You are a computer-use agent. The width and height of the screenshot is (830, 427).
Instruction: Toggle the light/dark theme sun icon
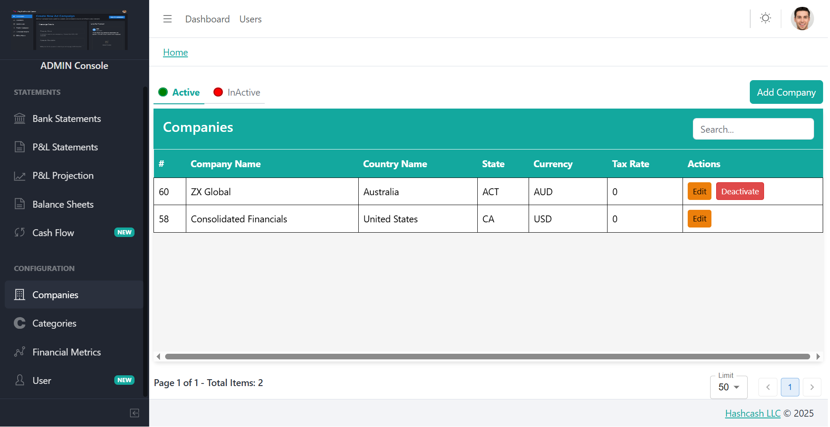(x=765, y=18)
